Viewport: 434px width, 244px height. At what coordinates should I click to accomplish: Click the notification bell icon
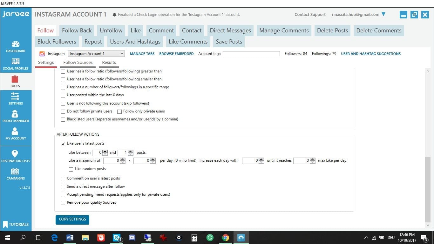click(114, 15)
